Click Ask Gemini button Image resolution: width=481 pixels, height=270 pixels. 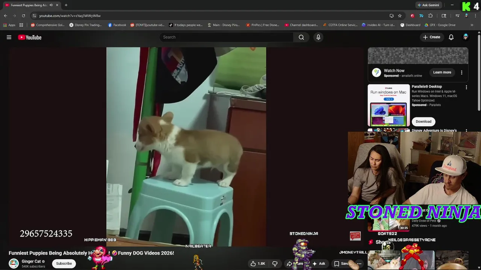[x=428, y=5]
